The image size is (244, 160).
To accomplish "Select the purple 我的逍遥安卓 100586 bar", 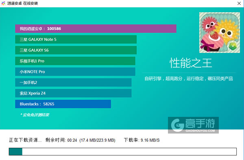I will pos(96,28).
